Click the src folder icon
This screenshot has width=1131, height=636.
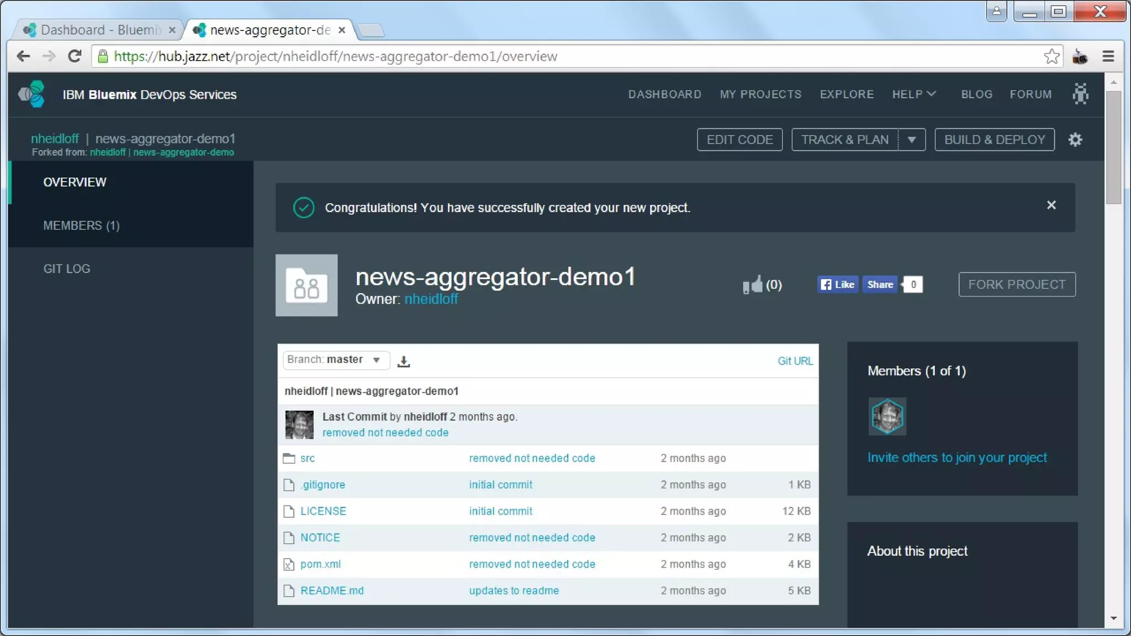pos(289,458)
